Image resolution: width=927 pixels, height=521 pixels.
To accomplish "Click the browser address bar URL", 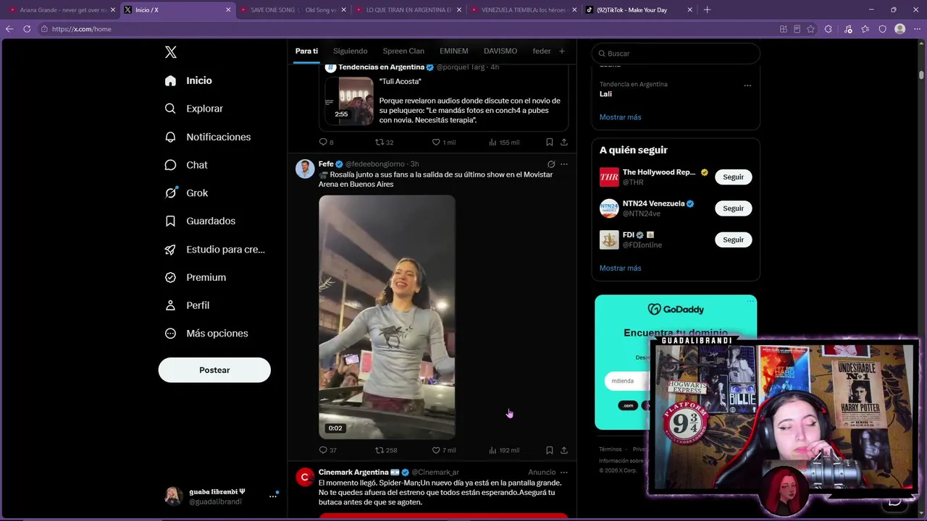I will coord(82,29).
